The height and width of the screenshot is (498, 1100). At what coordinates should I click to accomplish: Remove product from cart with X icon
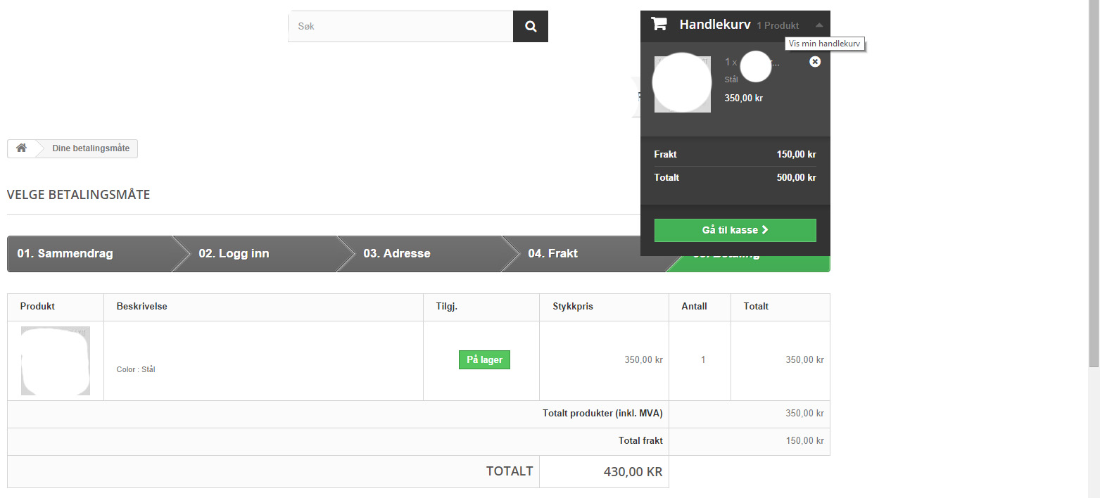click(x=815, y=62)
